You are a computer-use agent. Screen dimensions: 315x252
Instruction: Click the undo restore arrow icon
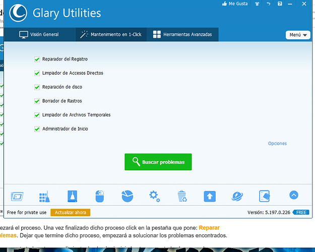click(269, 4)
